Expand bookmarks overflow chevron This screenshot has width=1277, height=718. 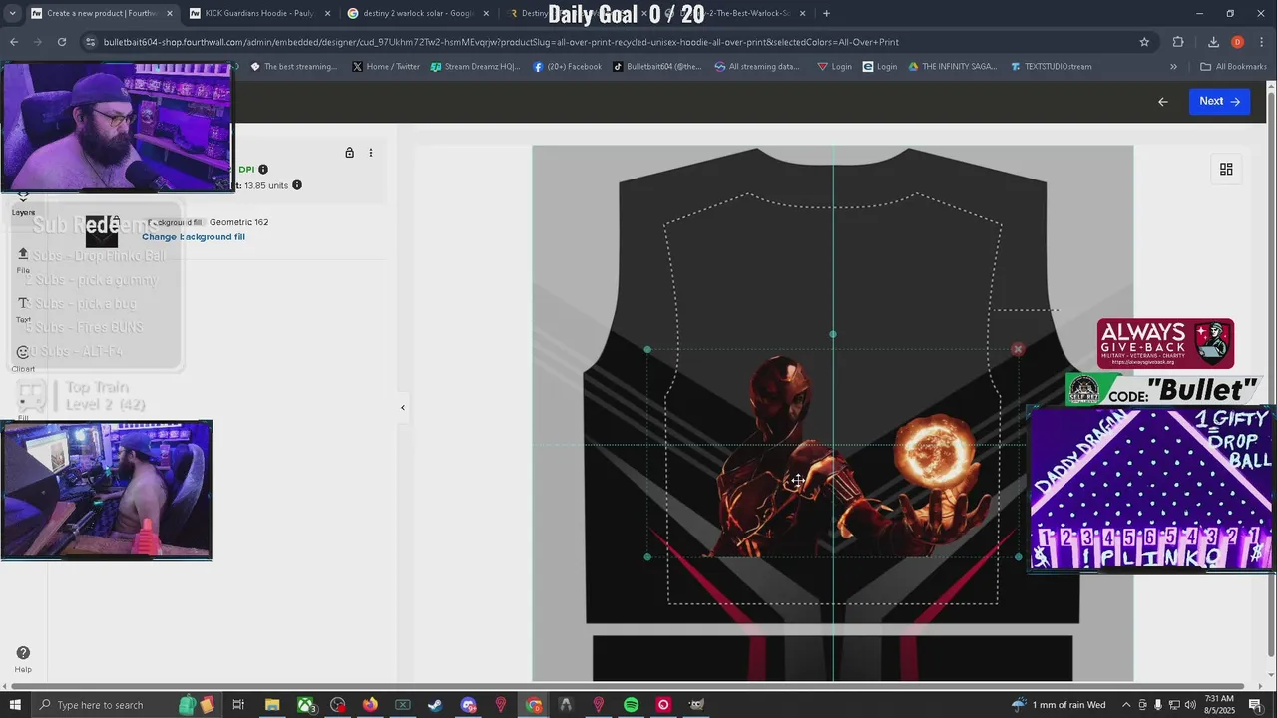click(x=1173, y=67)
